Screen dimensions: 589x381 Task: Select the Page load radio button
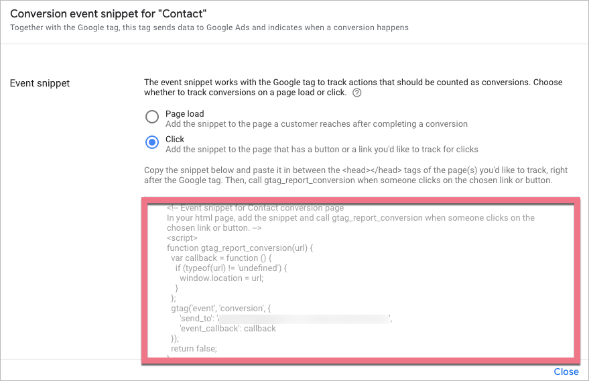(x=152, y=117)
